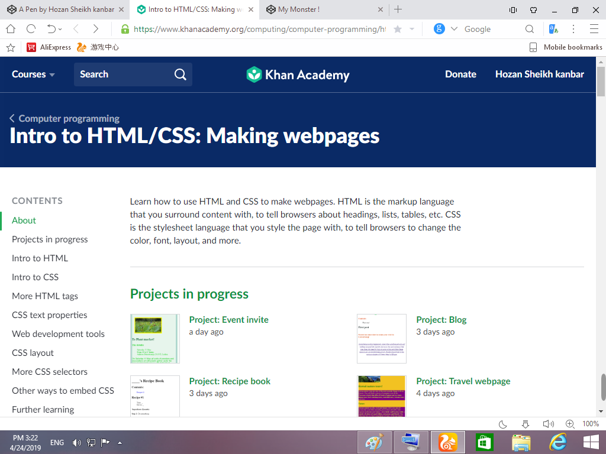Click the Travel webpage project thumbnail
Viewport: 606px width, 454px height.
pyautogui.click(x=382, y=395)
